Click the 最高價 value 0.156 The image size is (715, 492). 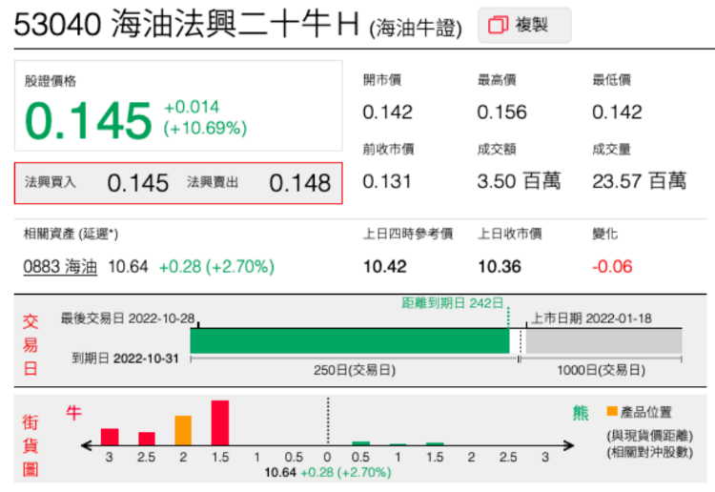(x=502, y=113)
